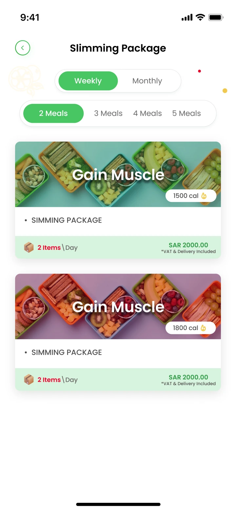This screenshot has height=511, width=236.
Task: Tap the 1500 cal badge
Action: 190,196
